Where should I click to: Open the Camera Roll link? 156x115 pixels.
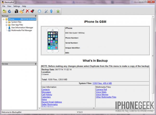(101, 90)
